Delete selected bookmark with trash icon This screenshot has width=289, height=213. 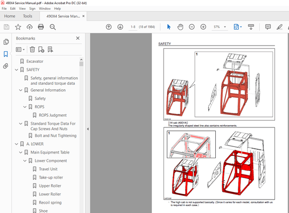coord(32,49)
